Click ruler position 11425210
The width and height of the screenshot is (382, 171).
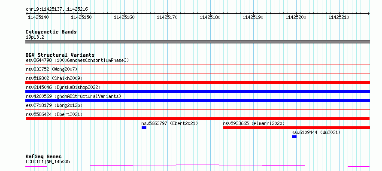[x=339, y=17]
